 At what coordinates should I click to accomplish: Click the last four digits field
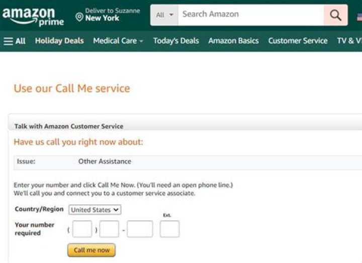click(x=140, y=229)
